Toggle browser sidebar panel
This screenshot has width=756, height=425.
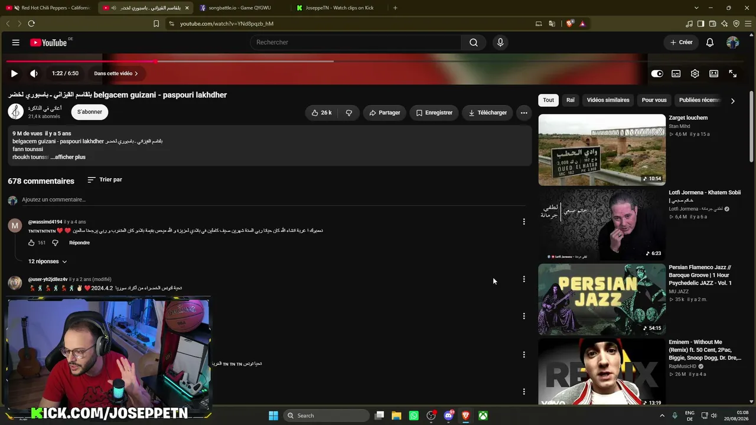(701, 24)
